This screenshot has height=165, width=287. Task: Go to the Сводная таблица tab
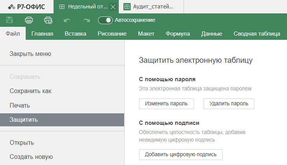tap(257, 33)
